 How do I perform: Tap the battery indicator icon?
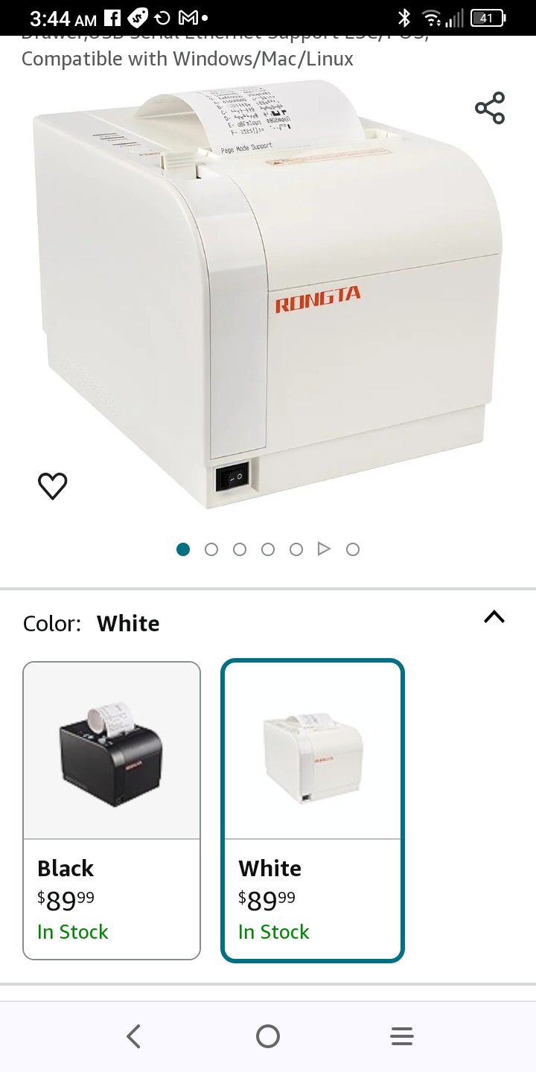pos(489,18)
